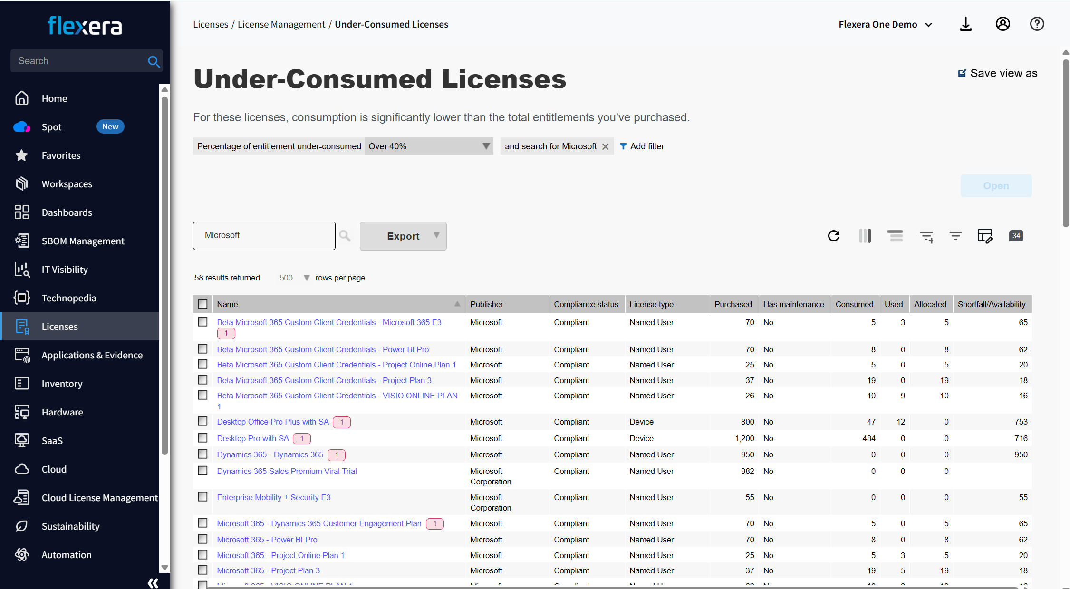The width and height of the screenshot is (1070, 589).
Task: Click the Microsoft grid search box
Action: pos(264,235)
